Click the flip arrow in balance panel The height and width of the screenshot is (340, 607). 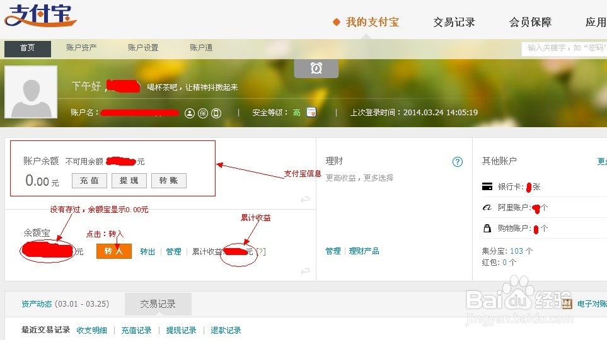tap(305, 199)
